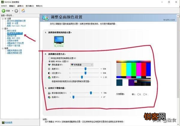
Task: Open the 显示器(D) menu
Action: point(30,6)
